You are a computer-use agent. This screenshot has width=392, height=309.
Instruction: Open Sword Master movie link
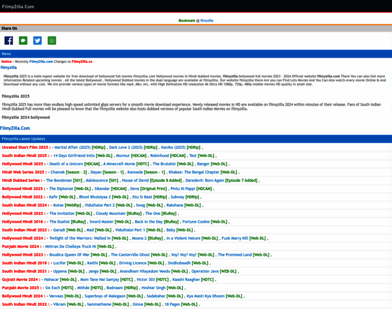click(x=101, y=221)
